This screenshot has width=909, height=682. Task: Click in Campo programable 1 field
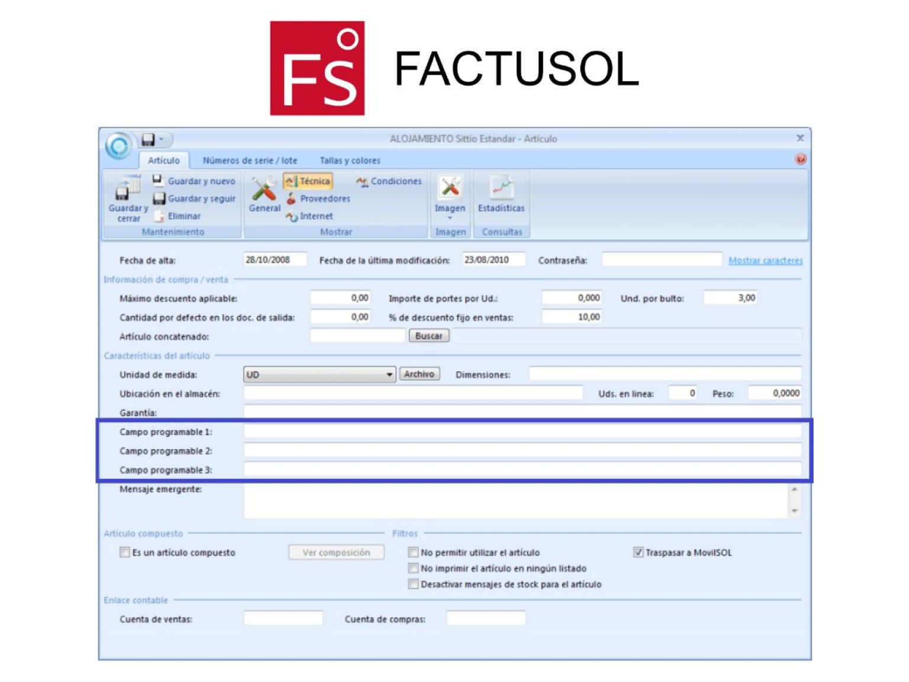pos(522,432)
